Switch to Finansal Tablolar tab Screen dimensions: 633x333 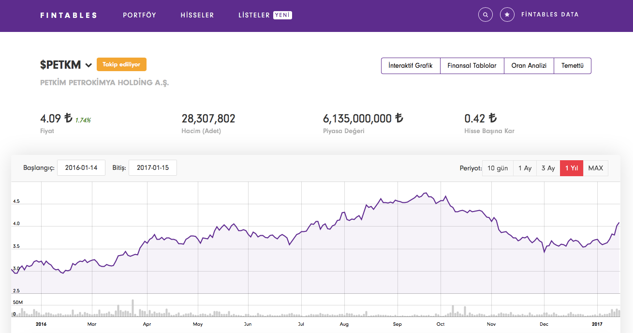tap(472, 66)
